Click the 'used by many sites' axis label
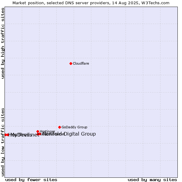Image resolution: width=182 pixels, height=182 pixels. coord(152,180)
